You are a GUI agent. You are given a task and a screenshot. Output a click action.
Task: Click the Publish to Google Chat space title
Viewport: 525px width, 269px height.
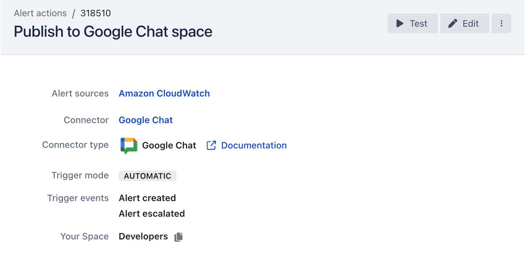[x=113, y=32]
